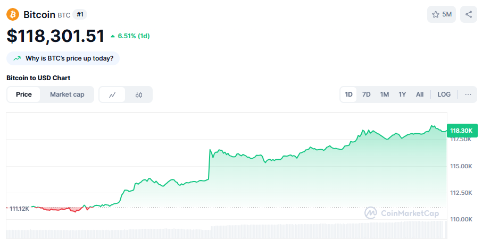Click the Bitcoin to USD Chart heading

38,78
